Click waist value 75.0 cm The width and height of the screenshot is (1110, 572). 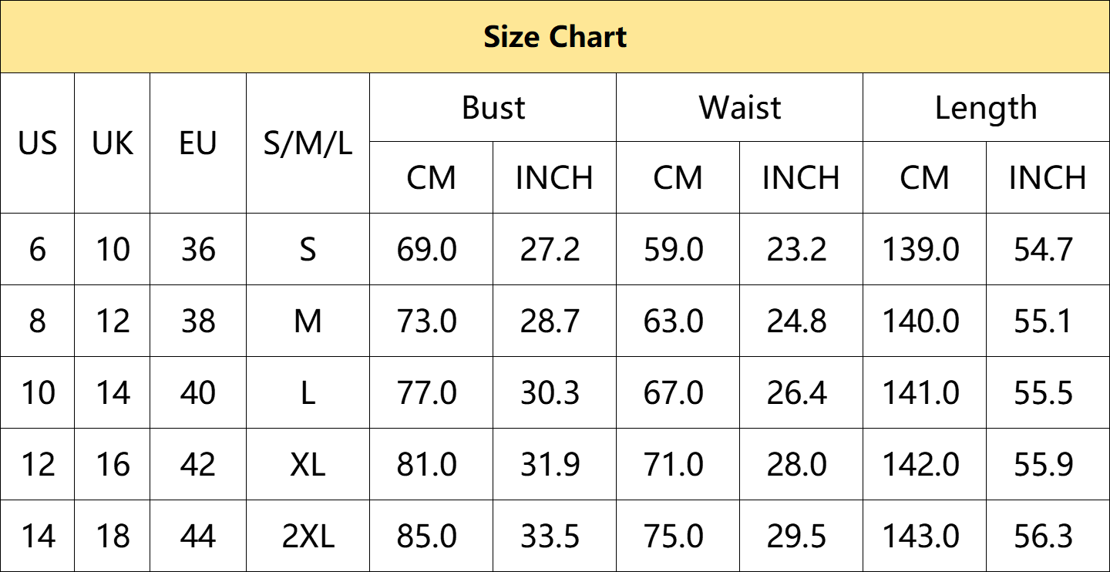674,537
